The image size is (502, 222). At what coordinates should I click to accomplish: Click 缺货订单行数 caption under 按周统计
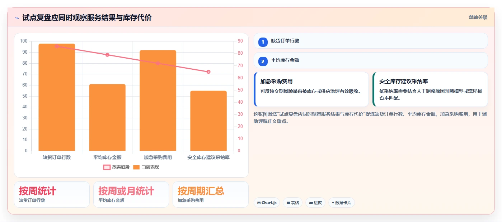click(x=32, y=201)
